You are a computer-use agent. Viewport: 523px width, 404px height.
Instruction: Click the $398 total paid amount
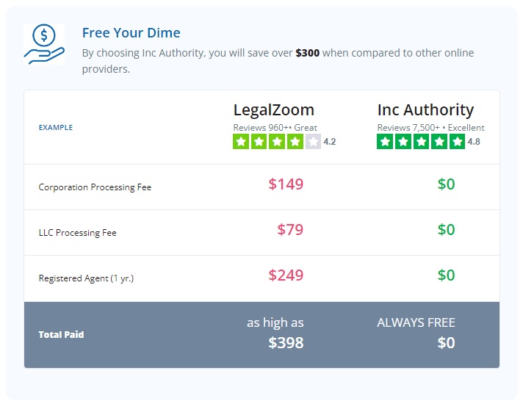point(286,342)
